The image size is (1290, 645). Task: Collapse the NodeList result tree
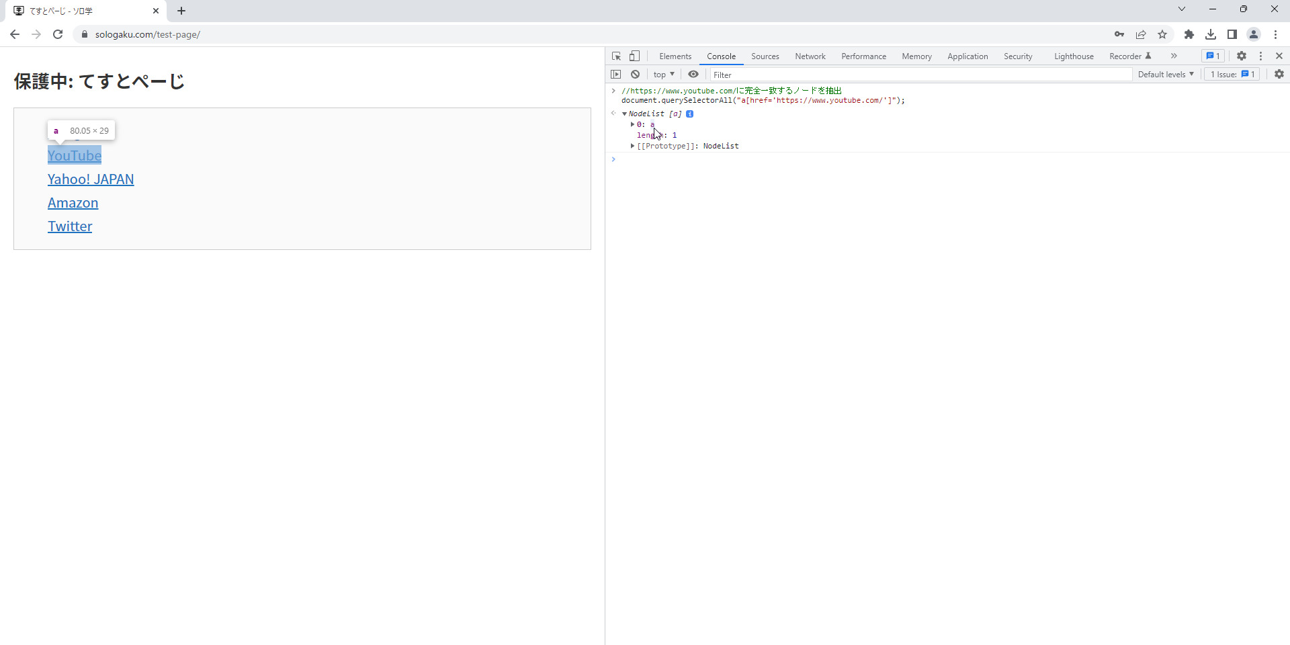point(624,114)
